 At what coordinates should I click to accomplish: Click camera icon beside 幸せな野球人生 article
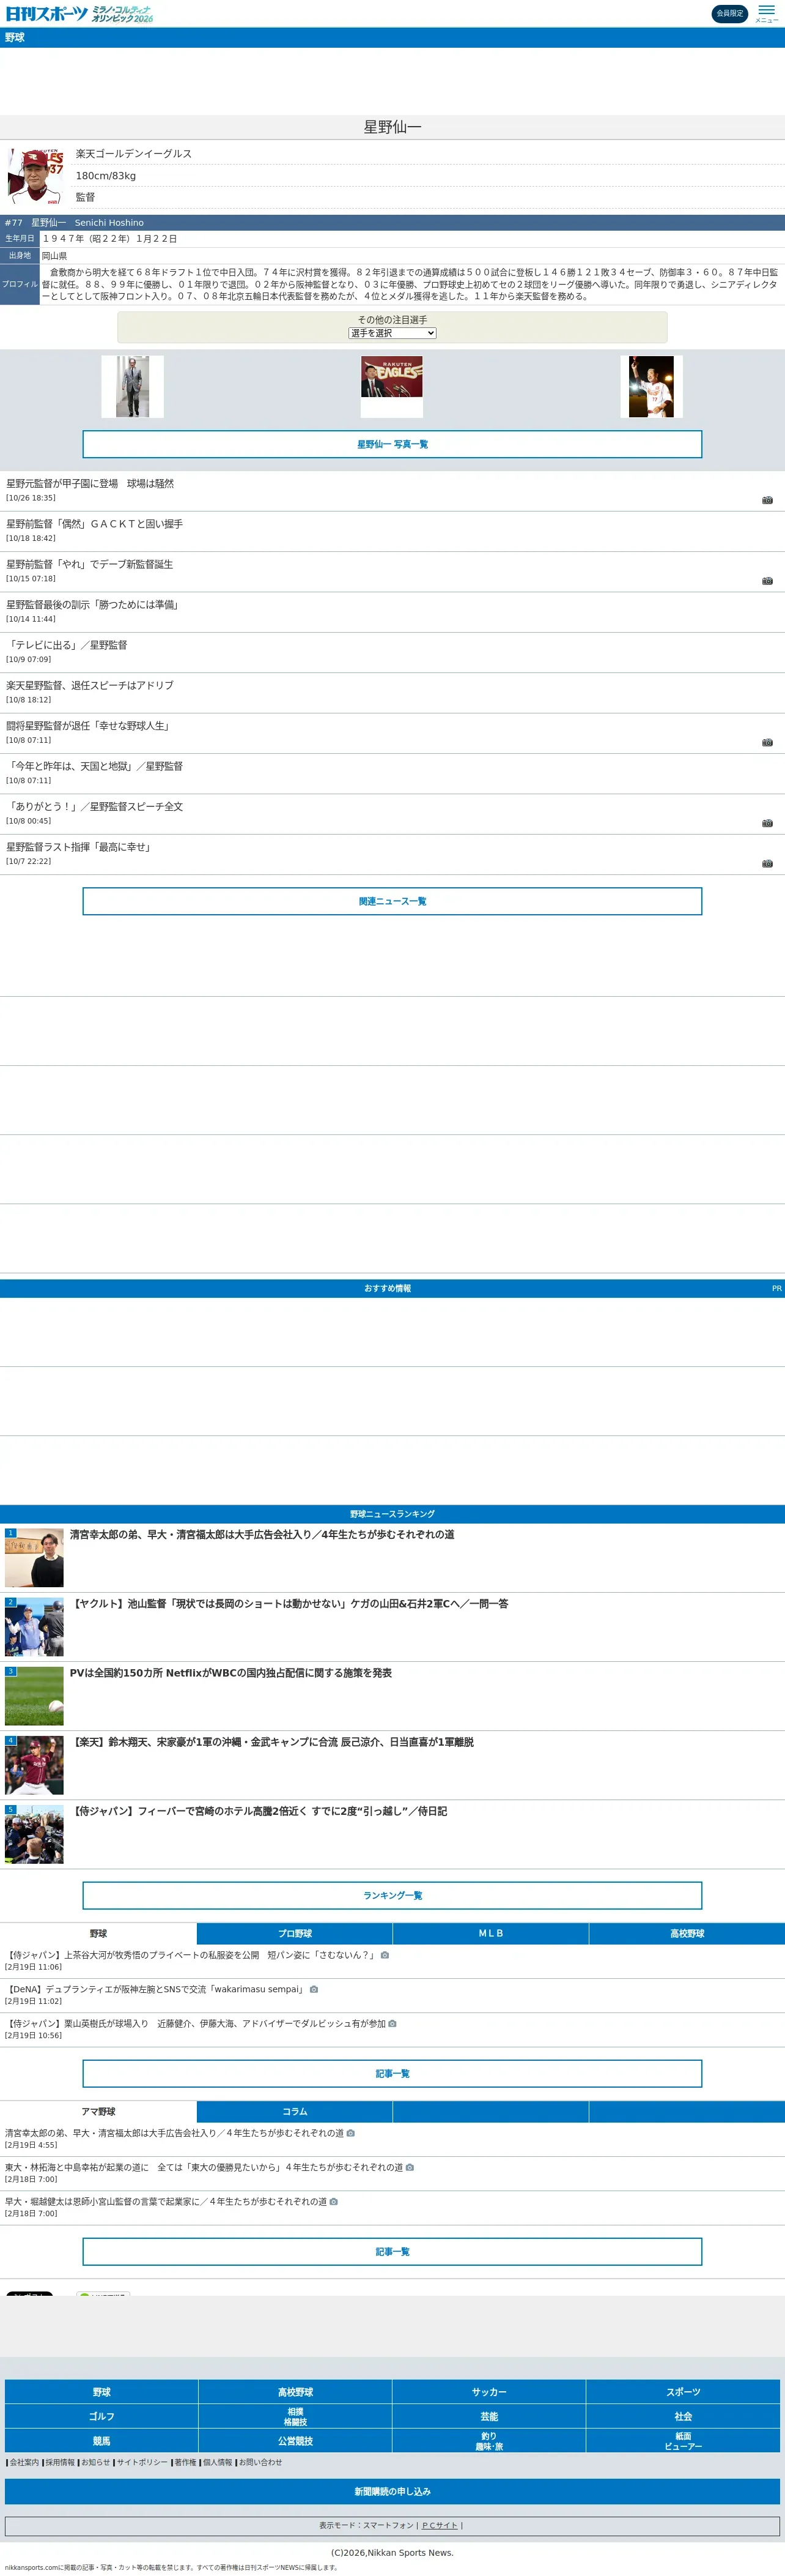coord(767,742)
